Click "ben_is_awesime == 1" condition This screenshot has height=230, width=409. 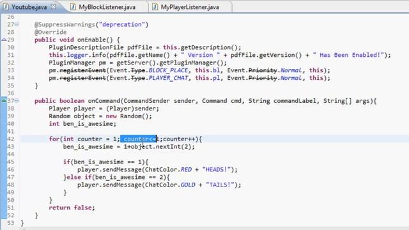click(x=107, y=162)
